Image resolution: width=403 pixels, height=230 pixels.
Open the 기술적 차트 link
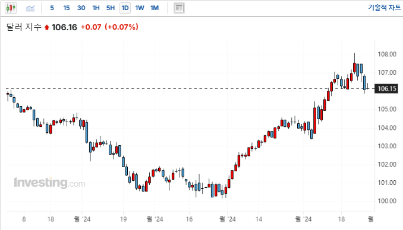(385, 8)
